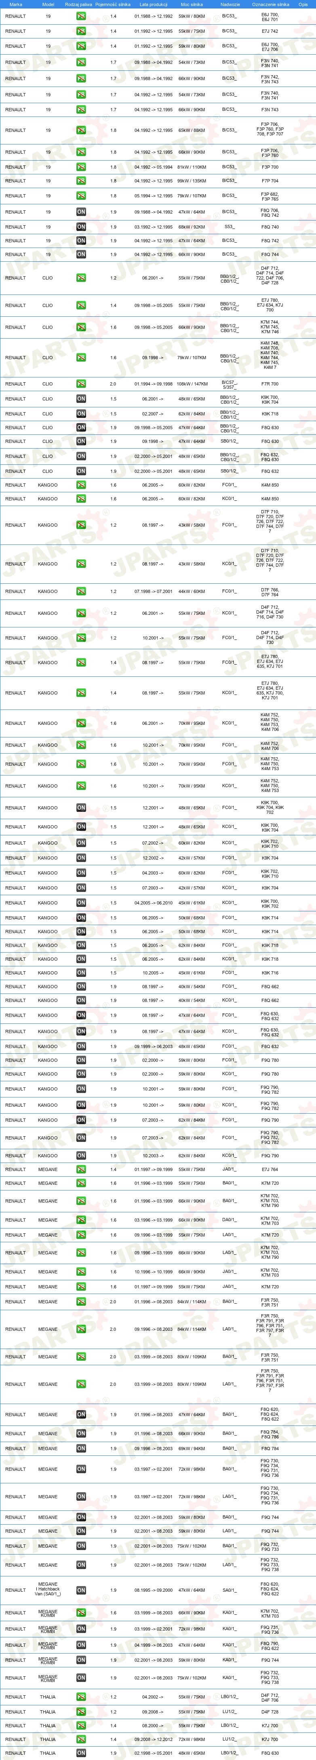Click the 'Nadwozie' column header
The height and width of the screenshot is (1760, 316).
[230, 4]
